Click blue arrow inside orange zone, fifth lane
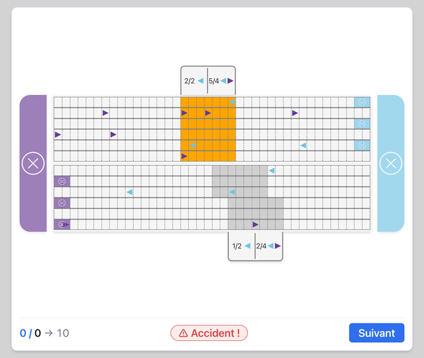Screen dimensions: 424x358 click(x=193, y=145)
